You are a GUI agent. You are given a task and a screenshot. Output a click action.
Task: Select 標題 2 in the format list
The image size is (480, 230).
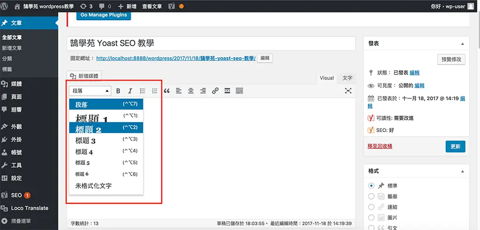(x=106, y=127)
